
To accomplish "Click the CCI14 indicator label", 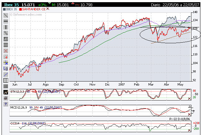I will click(15, 123).
